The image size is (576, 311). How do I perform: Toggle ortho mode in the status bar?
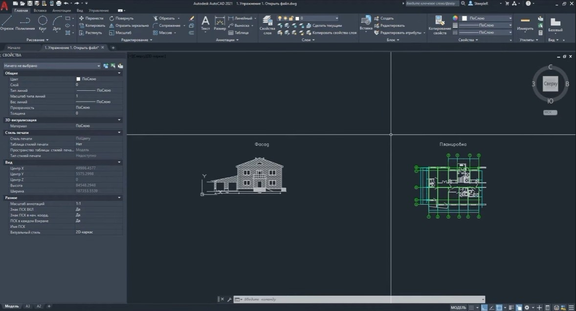pyautogui.click(x=485, y=307)
